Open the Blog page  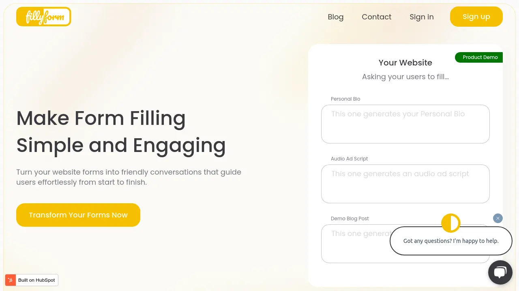click(336, 17)
